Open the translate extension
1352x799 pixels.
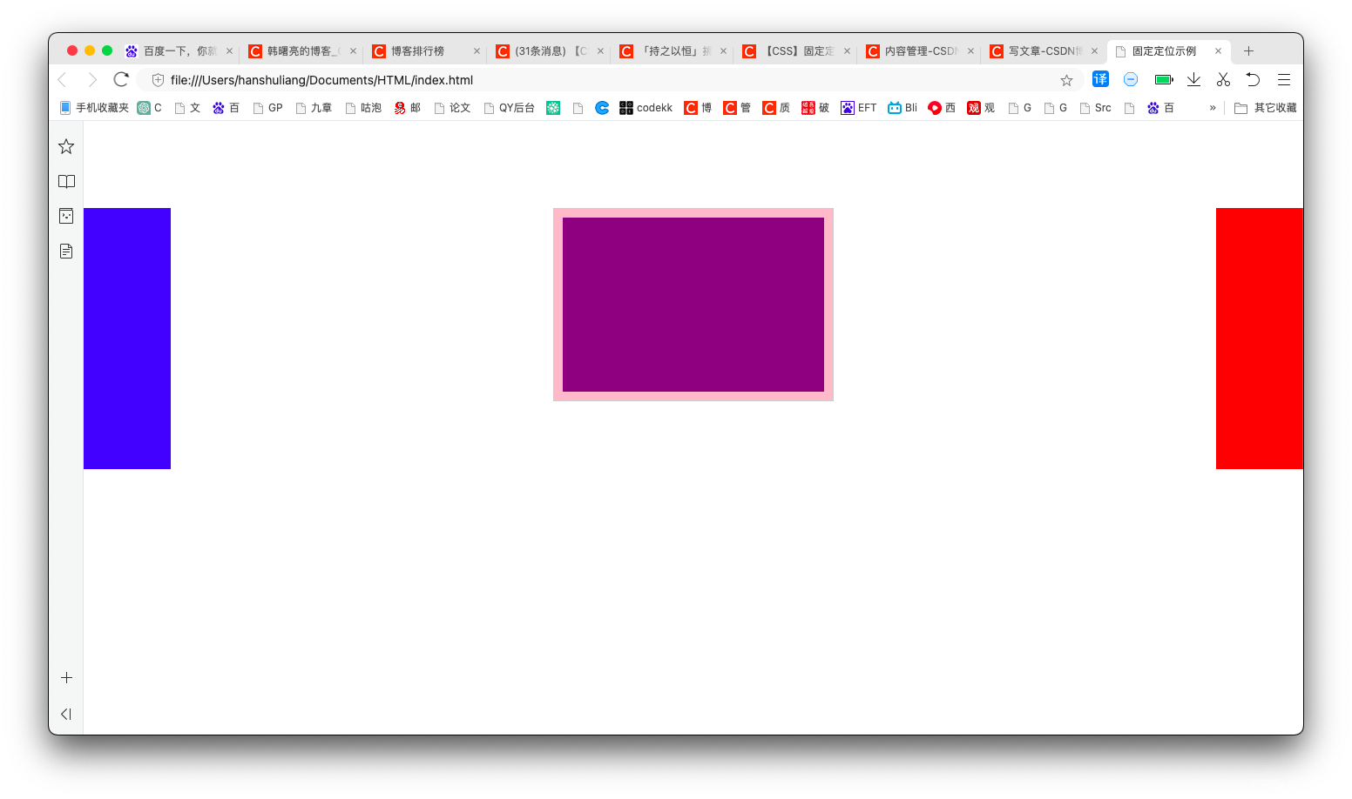pos(1100,79)
